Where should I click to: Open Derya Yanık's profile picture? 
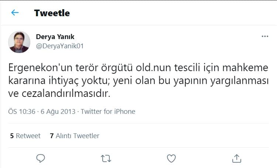pyautogui.click(x=19, y=42)
